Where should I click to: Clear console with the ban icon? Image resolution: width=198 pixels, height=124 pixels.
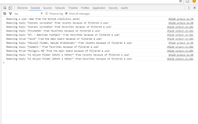[5, 14]
